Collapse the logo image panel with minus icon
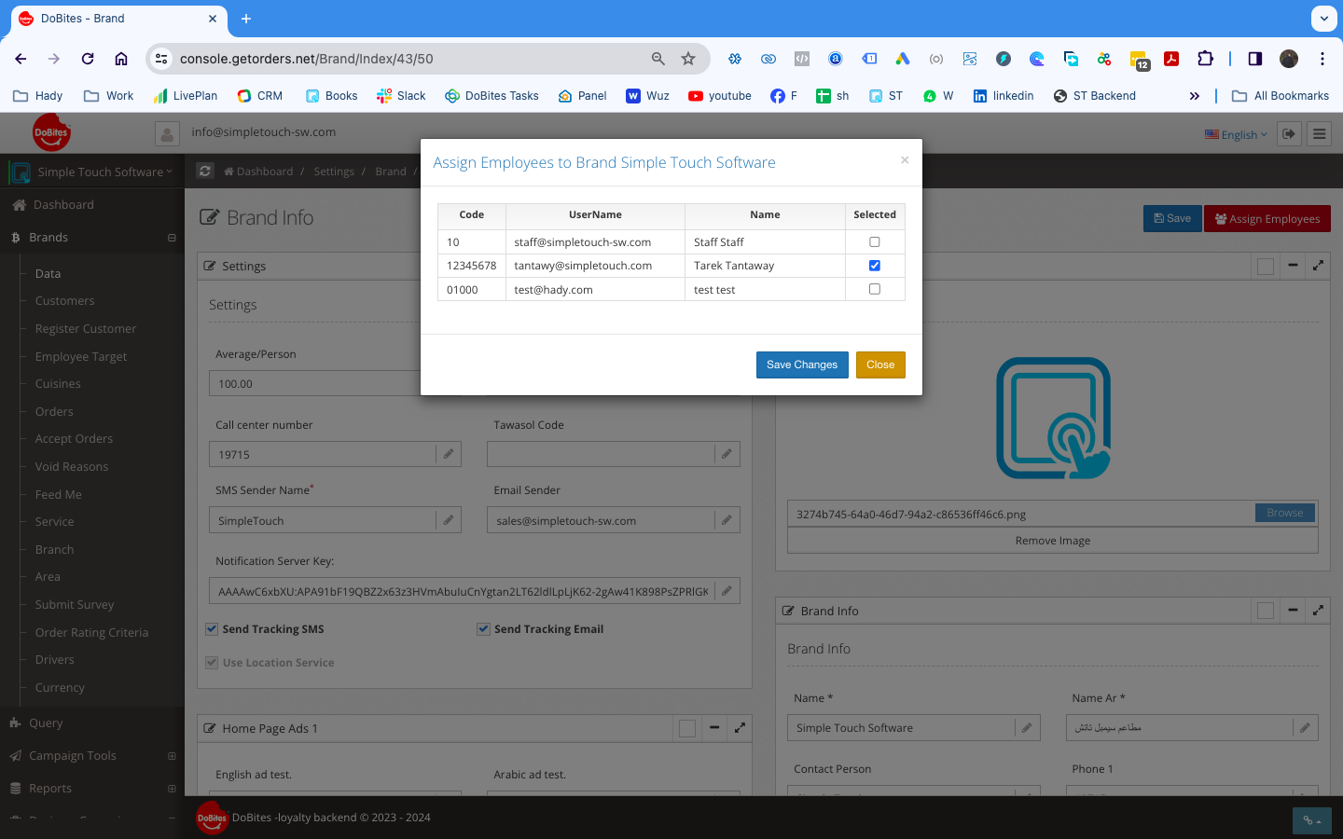This screenshot has width=1343, height=839. pyautogui.click(x=1293, y=266)
